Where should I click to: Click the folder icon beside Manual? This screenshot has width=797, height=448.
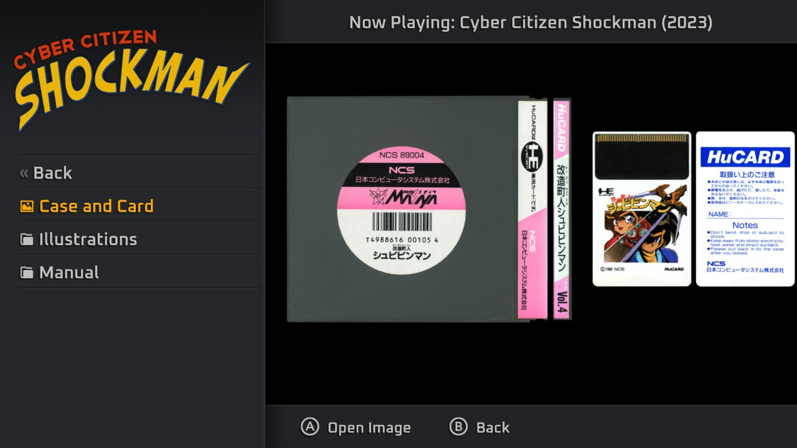[26, 273]
